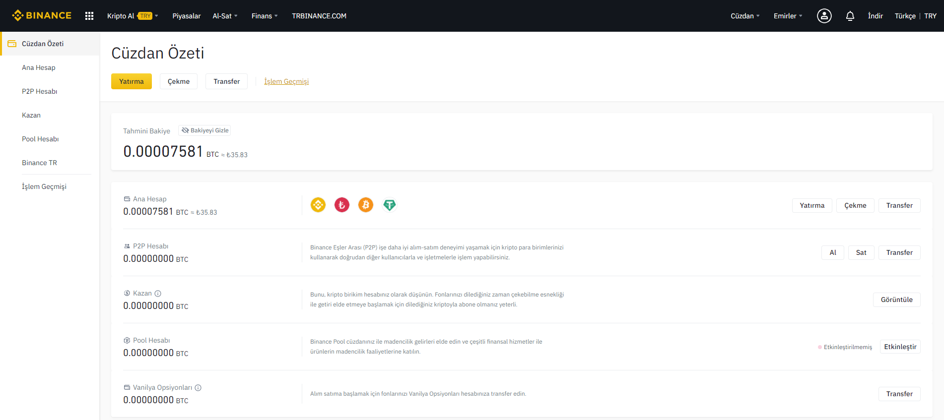Click the Cüzdan Özeti page heading
The image size is (944, 420).
click(158, 53)
